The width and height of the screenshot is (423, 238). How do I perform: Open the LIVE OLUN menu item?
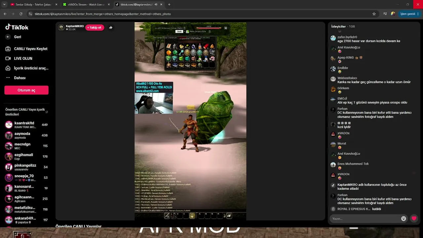coord(19,59)
